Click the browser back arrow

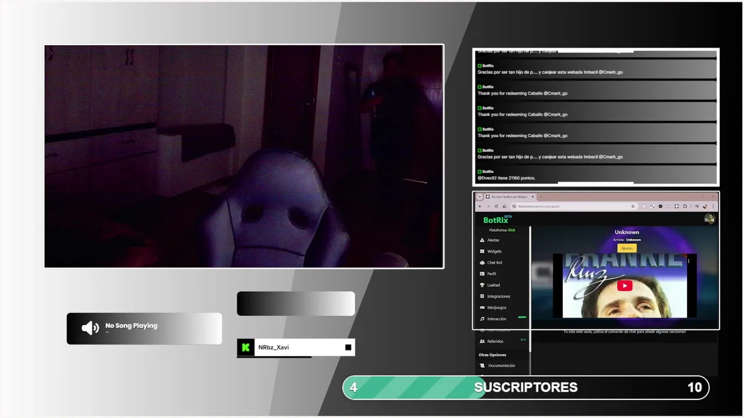click(480, 206)
